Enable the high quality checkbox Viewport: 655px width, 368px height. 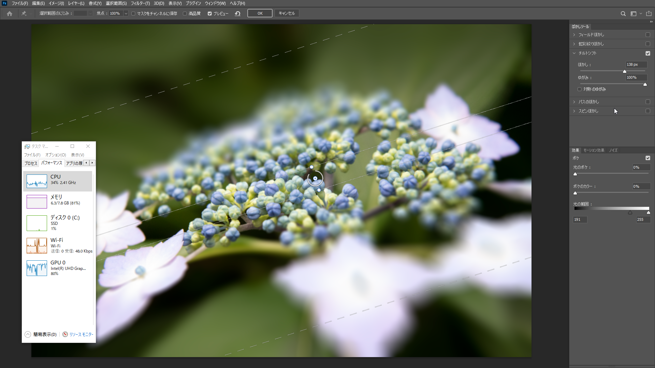[x=185, y=14]
